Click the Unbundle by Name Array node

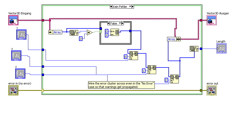click(x=55, y=32)
